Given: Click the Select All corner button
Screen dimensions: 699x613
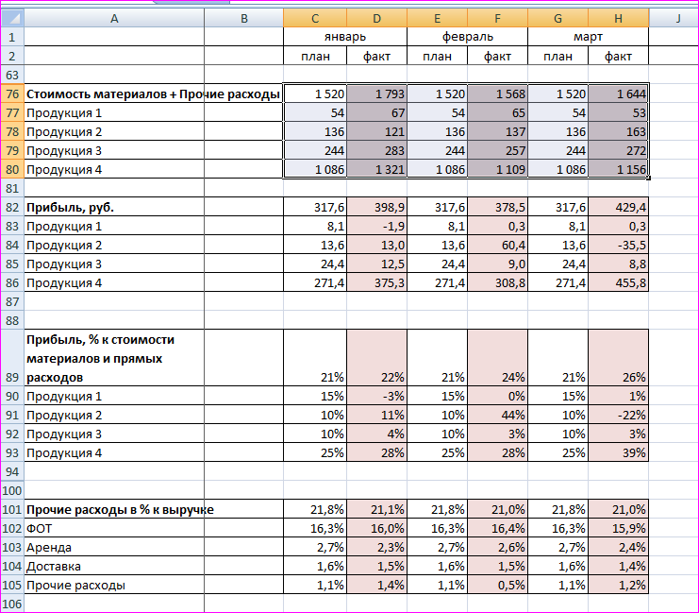Looking at the screenshot, I should point(12,18).
